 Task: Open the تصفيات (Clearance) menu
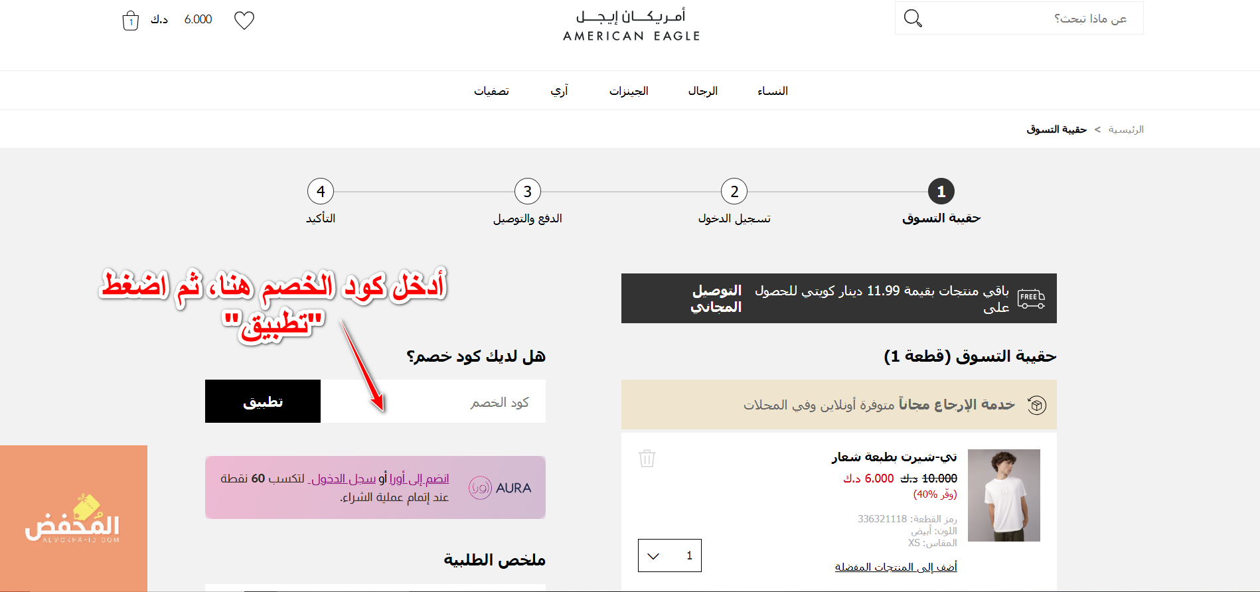491,91
